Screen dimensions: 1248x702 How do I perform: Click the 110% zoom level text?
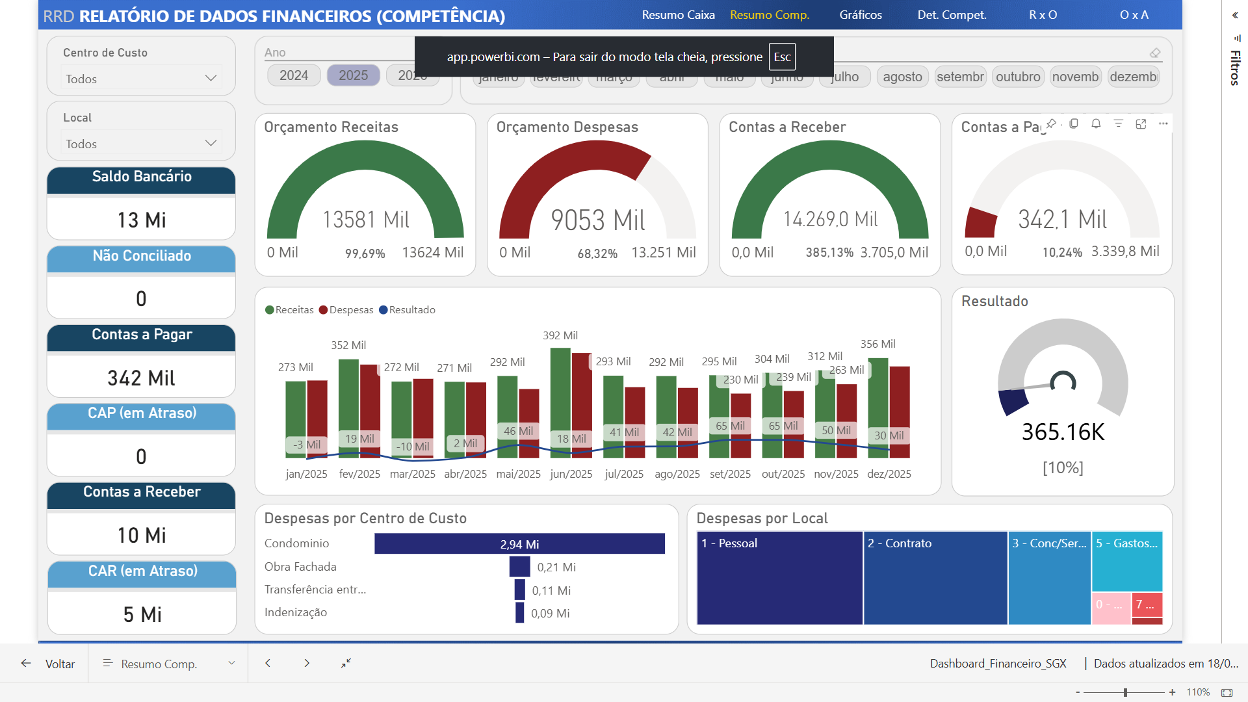tap(1198, 692)
